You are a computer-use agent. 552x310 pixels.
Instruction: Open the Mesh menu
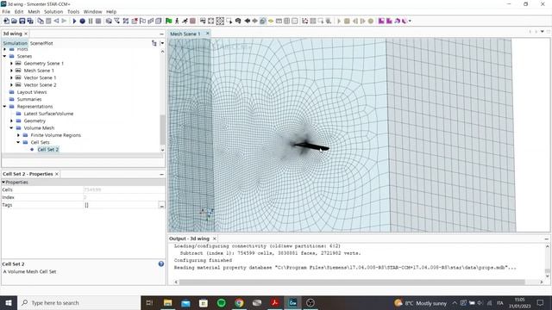tap(34, 11)
